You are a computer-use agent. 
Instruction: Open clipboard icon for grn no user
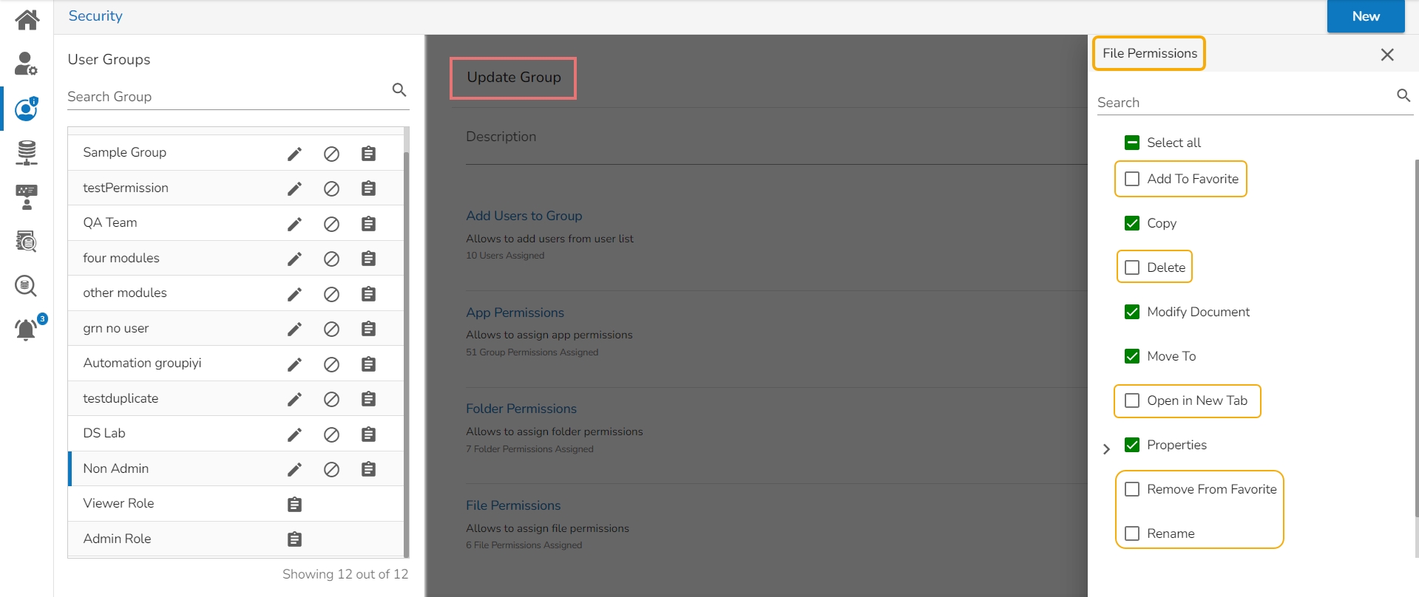[368, 329]
